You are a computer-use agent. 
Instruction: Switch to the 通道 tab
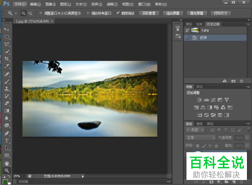pos(200,124)
